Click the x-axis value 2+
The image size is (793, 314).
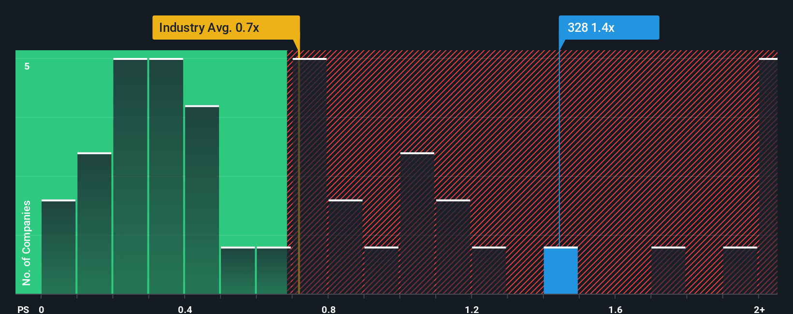(x=760, y=309)
